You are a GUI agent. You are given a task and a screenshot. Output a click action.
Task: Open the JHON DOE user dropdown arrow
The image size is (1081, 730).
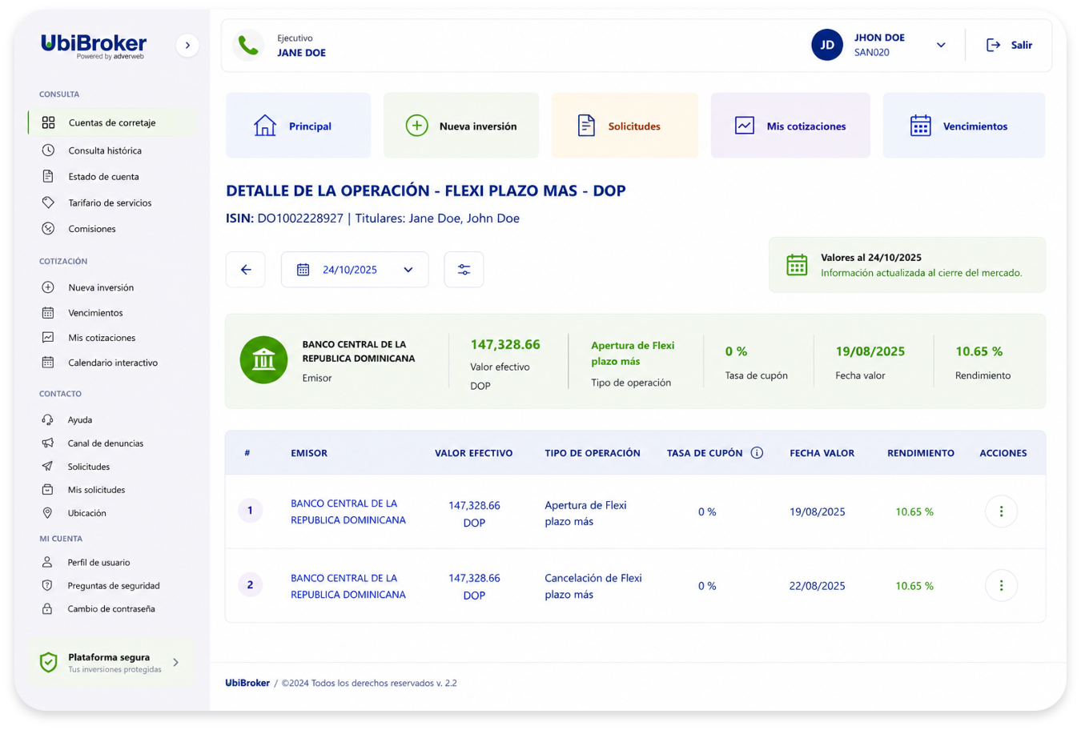coord(941,46)
